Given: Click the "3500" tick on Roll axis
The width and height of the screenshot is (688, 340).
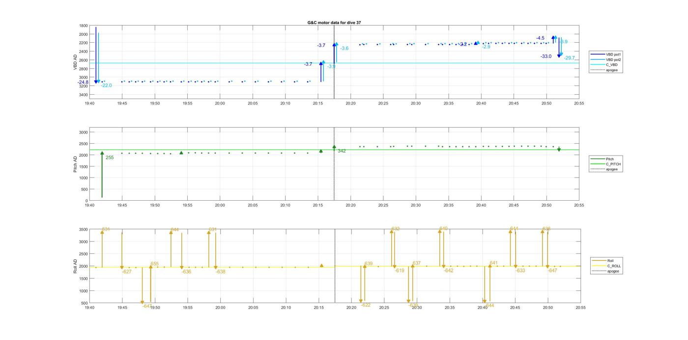Looking at the screenshot, I should pos(83,230).
